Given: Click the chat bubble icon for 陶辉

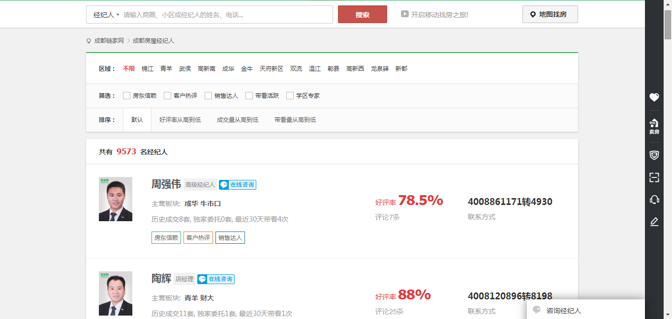Looking at the screenshot, I should point(203,279).
